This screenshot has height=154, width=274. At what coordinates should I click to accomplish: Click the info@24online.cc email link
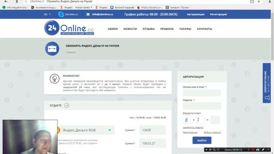pos(103,14)
